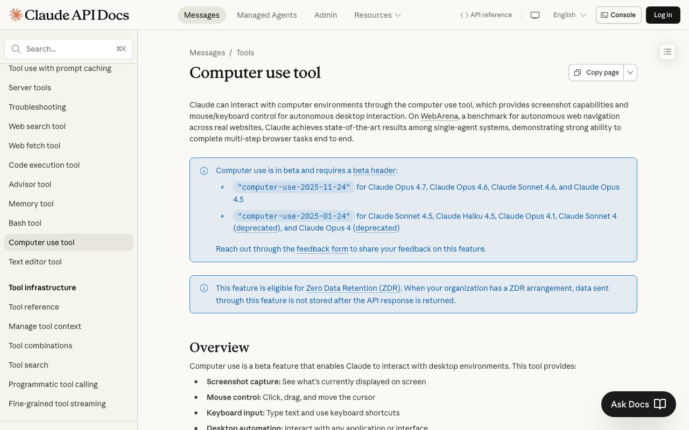Viewport: 689px width, 430px height.
Task: Click the Tool infrastructure section header
Action: (43, 288)
